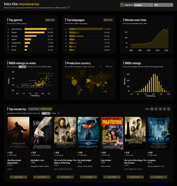Toggle Top in Top genres panel
This screenshot has width=177, height=186.
47,20
